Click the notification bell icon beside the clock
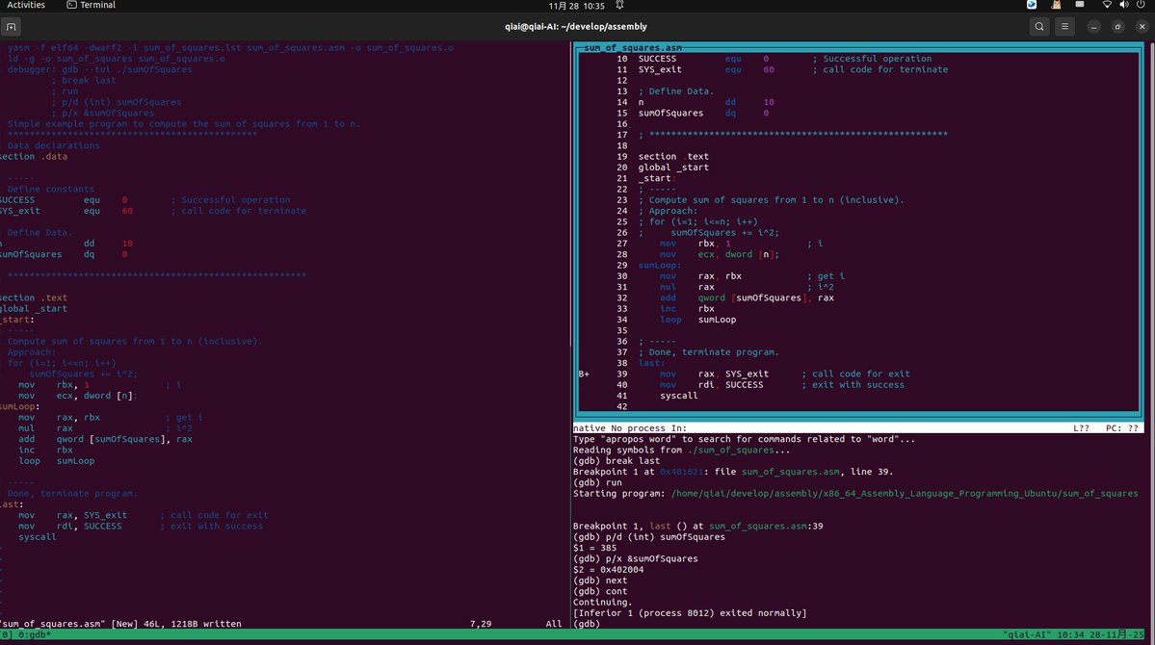 tap(620, 5)
